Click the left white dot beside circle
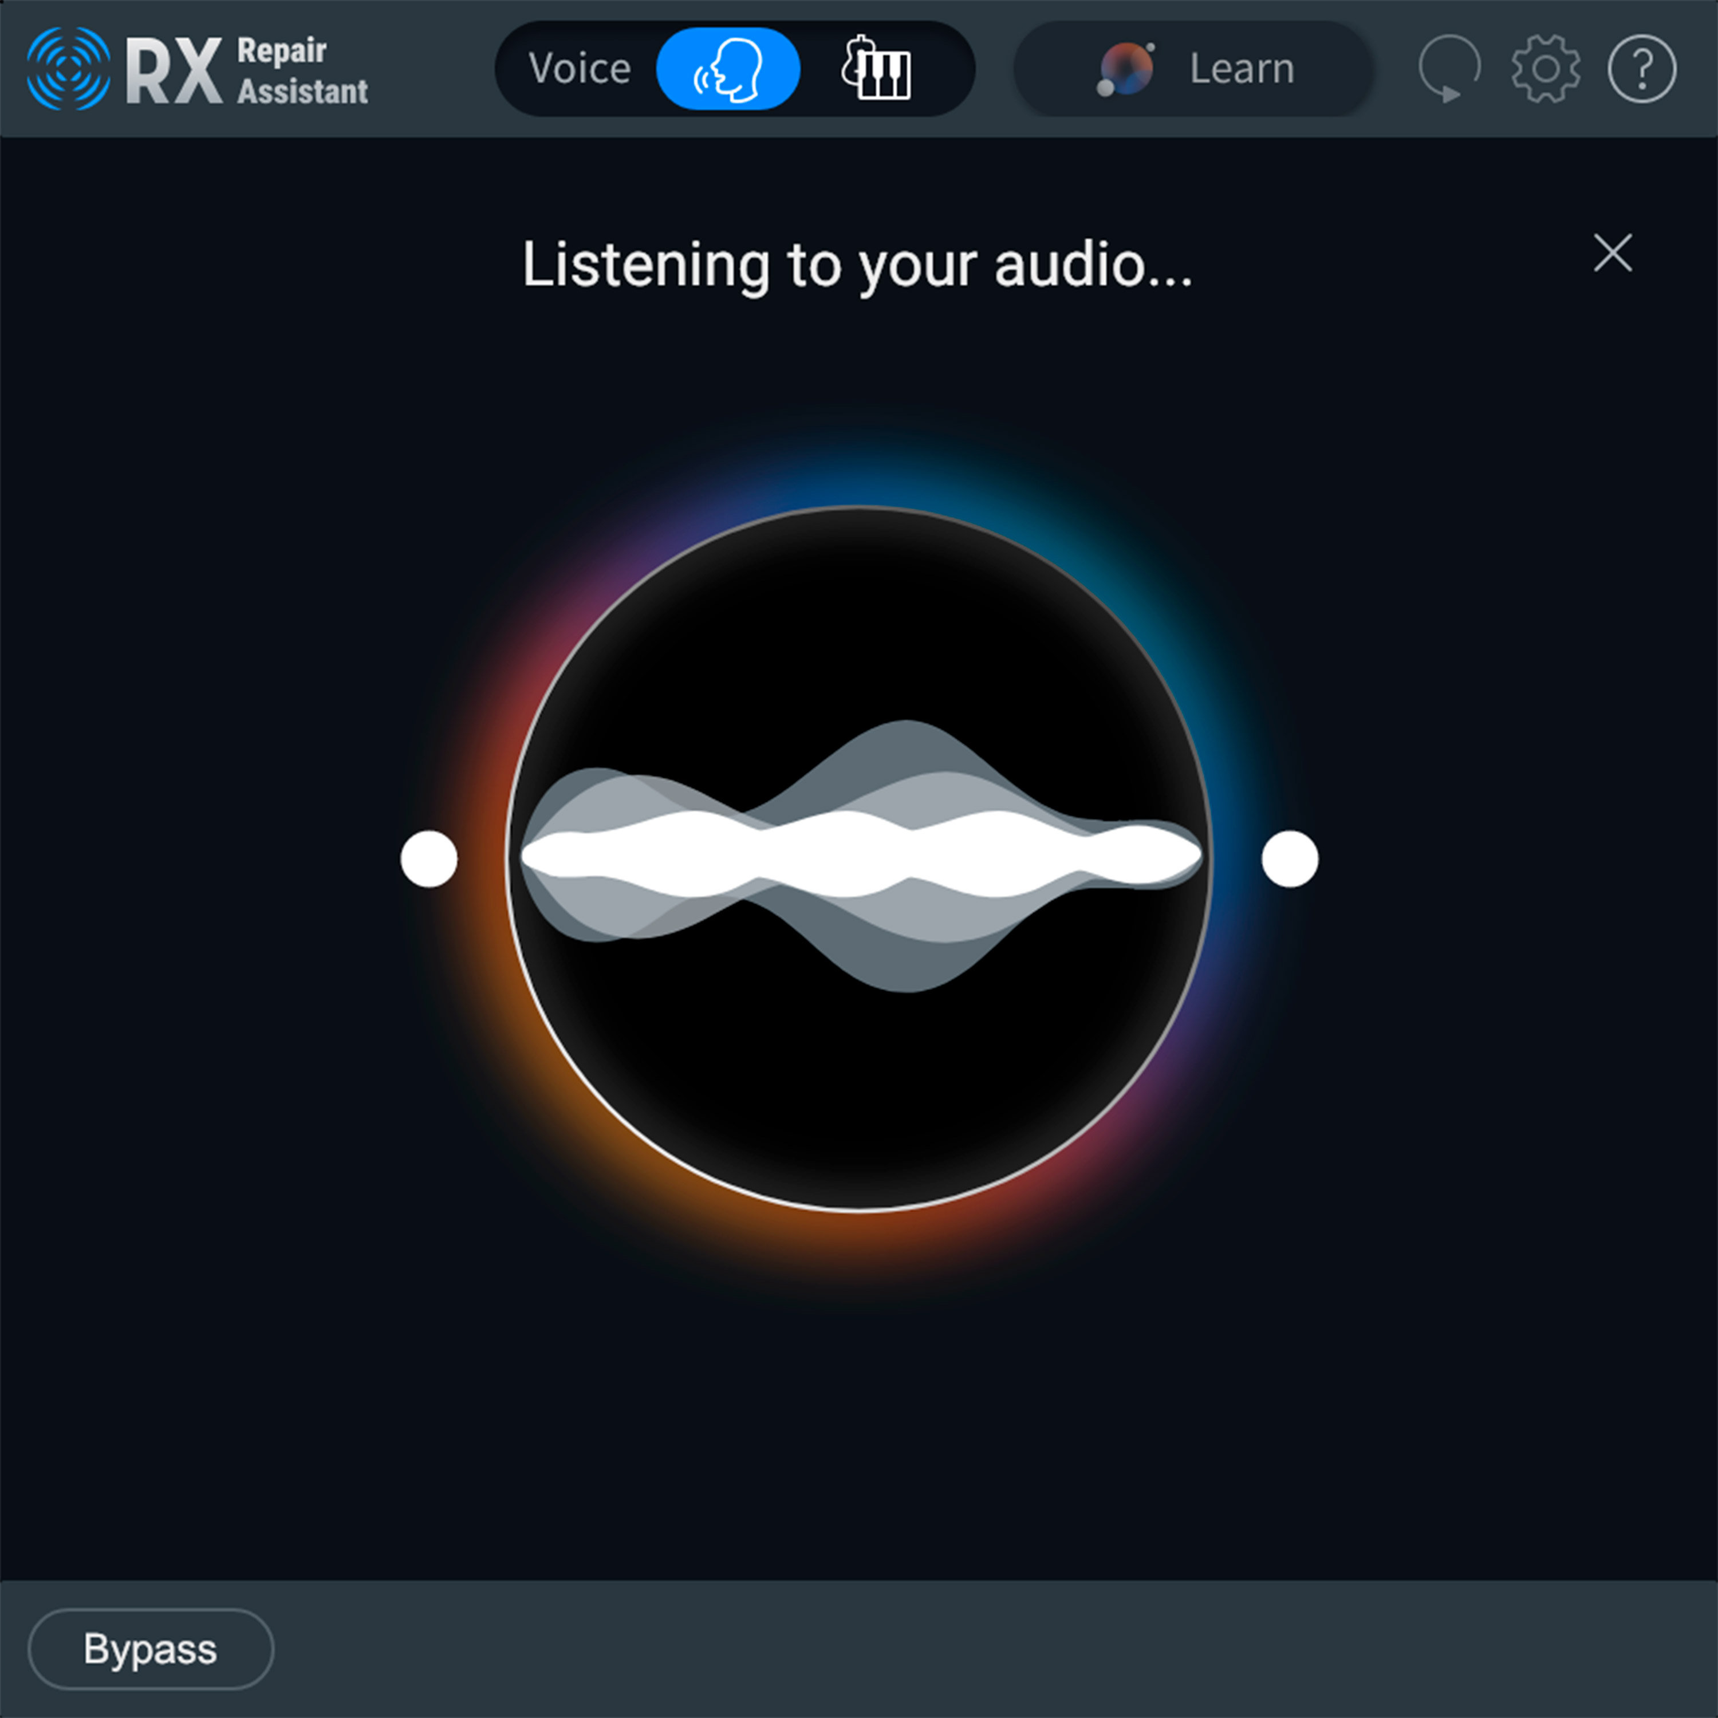This screenshot has width=1718, height=1718. point(428,859)
